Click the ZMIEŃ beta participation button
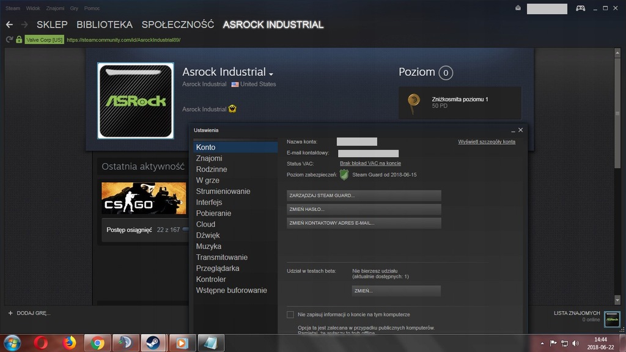 pyautogui.click(x=396, y=291)
